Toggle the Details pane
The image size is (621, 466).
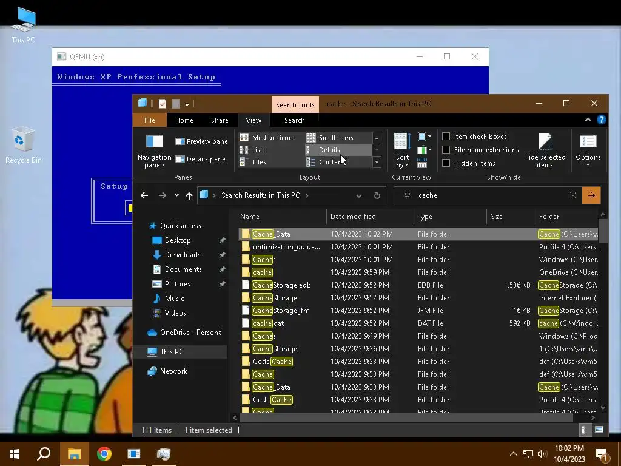[200, 159]
